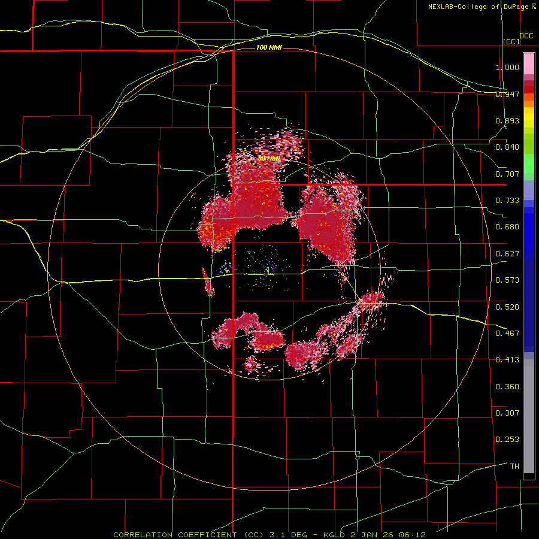Click the KGLD radar site marker at center
539x539 pixels.
(268, 271)
